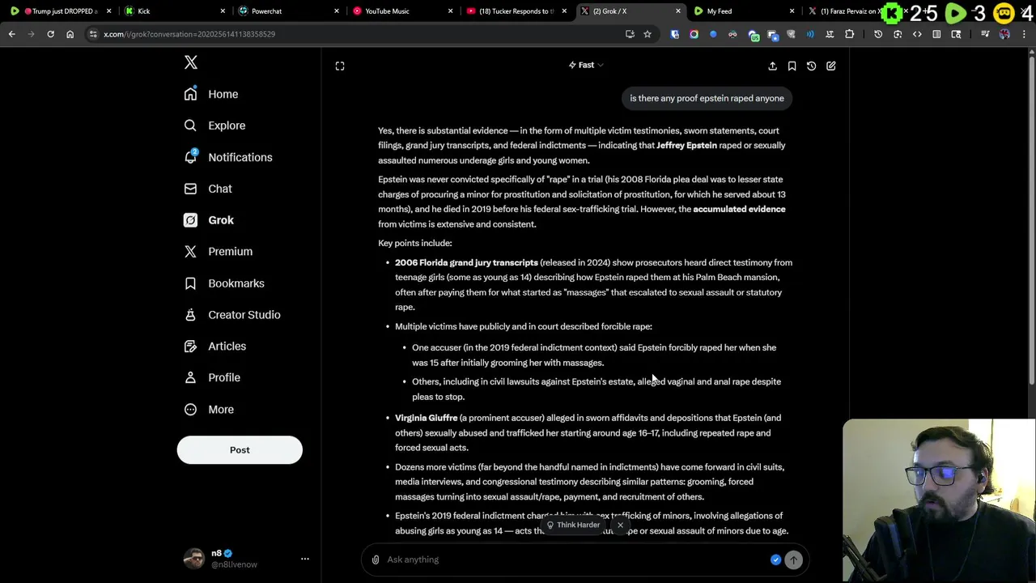Click the Jeffrey Epstein bold text
The height and width of the screenshot is (583, 1036).
pyautogui.click(x=686, y=146)
